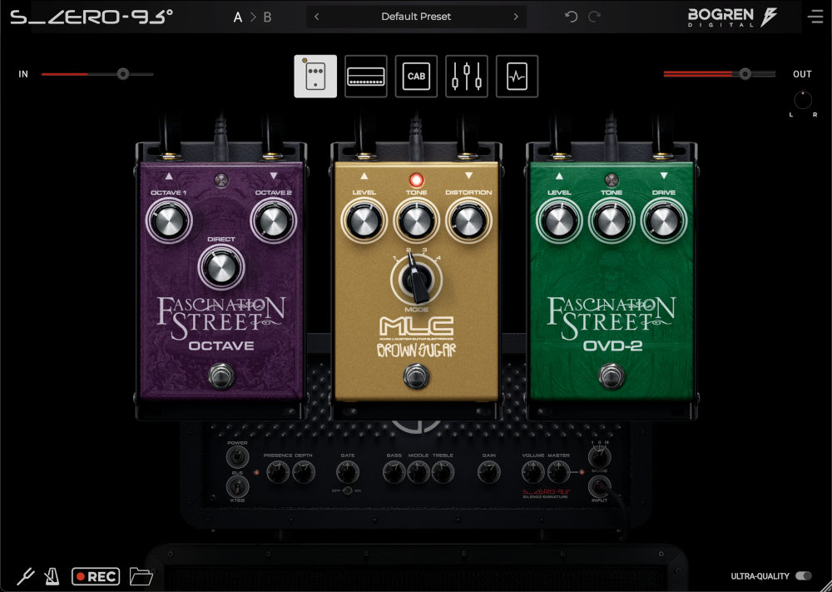Image resolution: width=832 pixels, height=592 pixels.
Task: Open the tuner fork icon
Action: click(25, 576)
